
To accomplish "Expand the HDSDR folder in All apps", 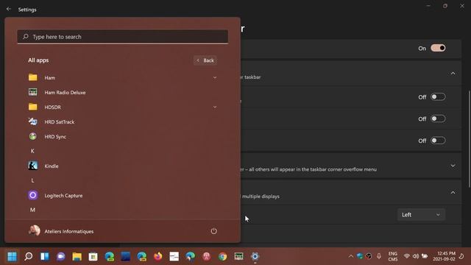I will (x=123, y=107).
